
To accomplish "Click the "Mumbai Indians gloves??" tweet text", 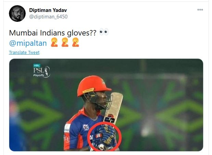I will [x=53, y=33].
